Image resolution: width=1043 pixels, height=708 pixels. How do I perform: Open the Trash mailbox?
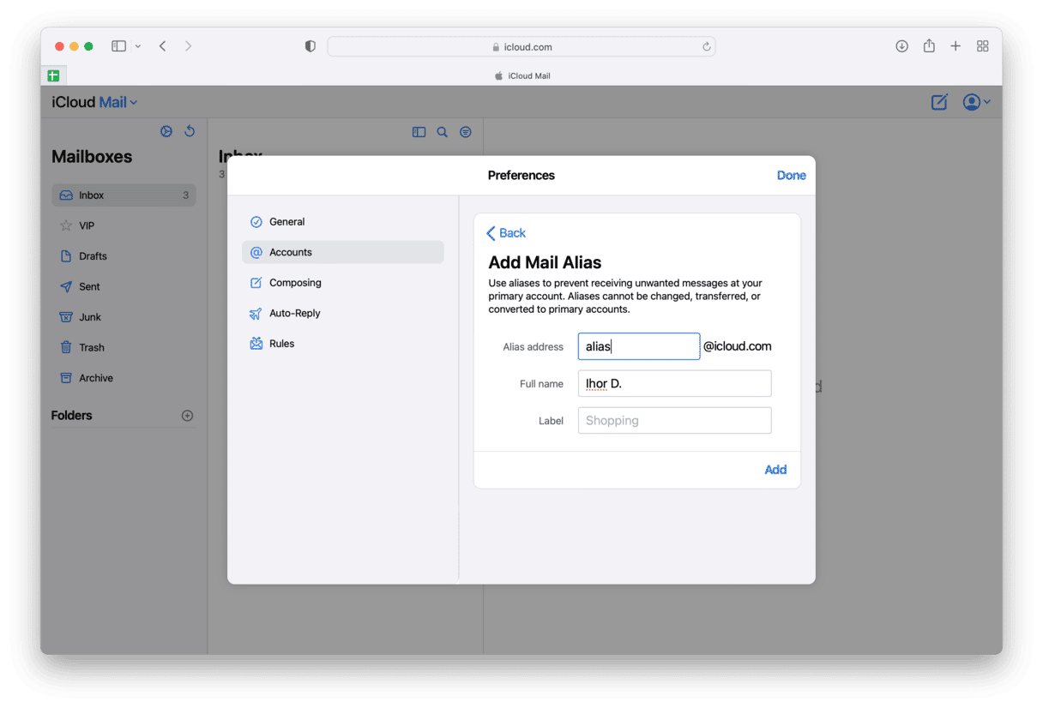point(124,347)
